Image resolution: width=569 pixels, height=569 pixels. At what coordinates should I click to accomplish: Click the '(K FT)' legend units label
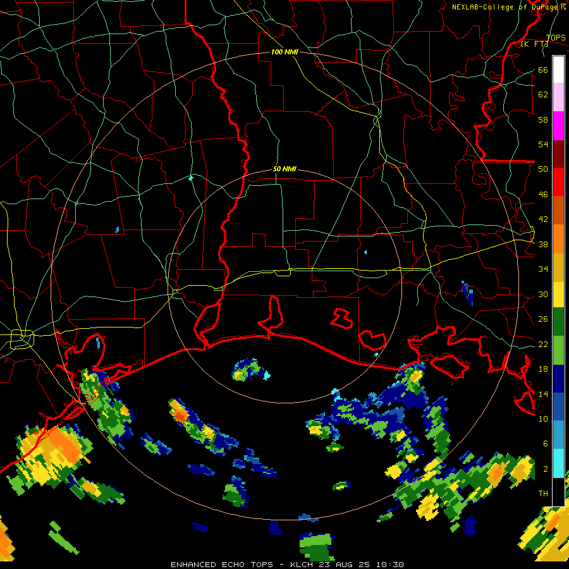tap(534, 44)
